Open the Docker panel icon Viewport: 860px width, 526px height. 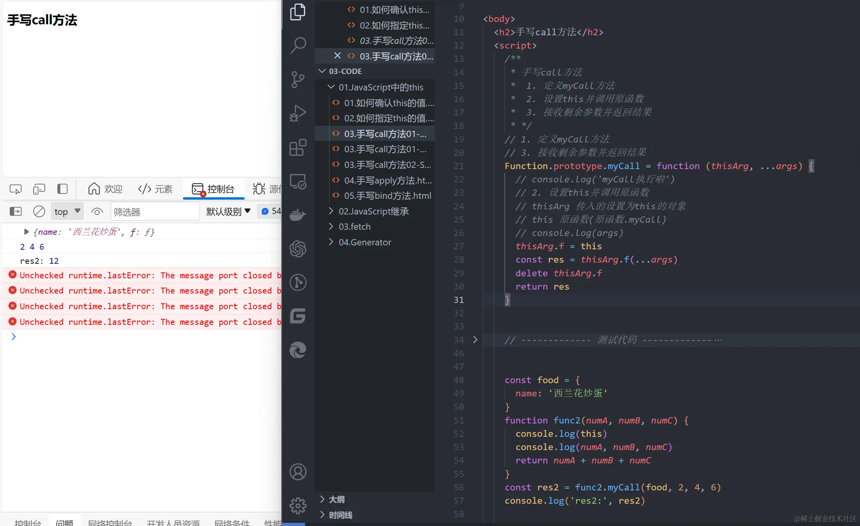pos(298,214)
